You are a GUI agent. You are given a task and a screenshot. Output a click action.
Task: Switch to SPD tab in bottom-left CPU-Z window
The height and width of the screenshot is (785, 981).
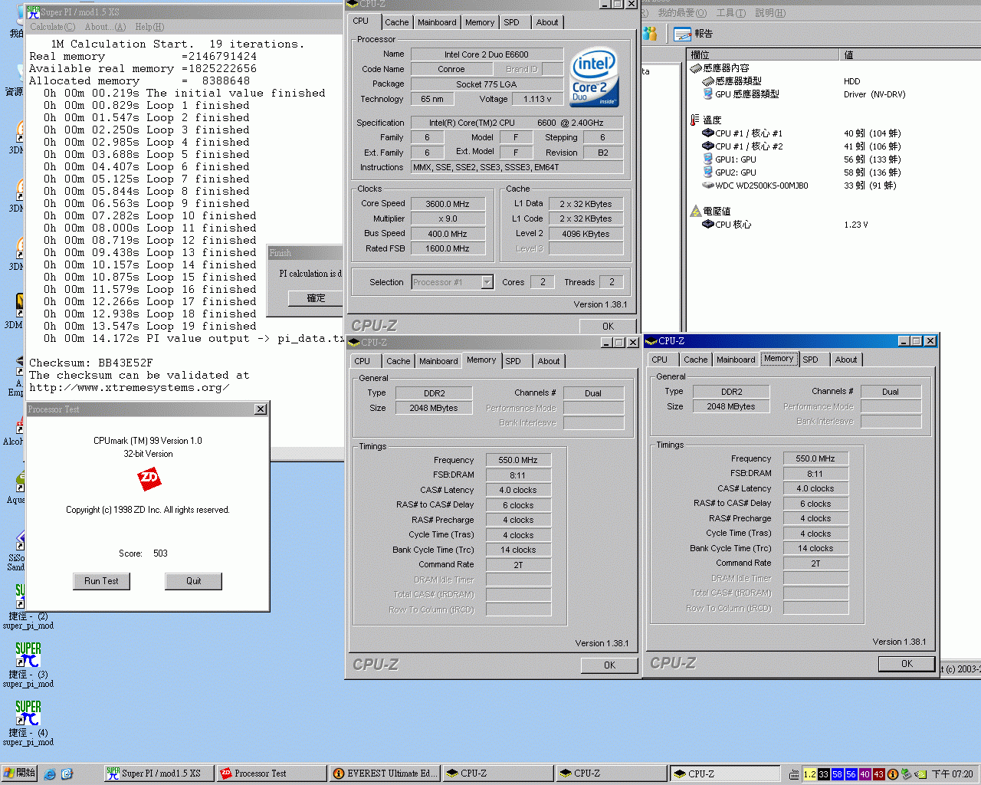[513, 361]
